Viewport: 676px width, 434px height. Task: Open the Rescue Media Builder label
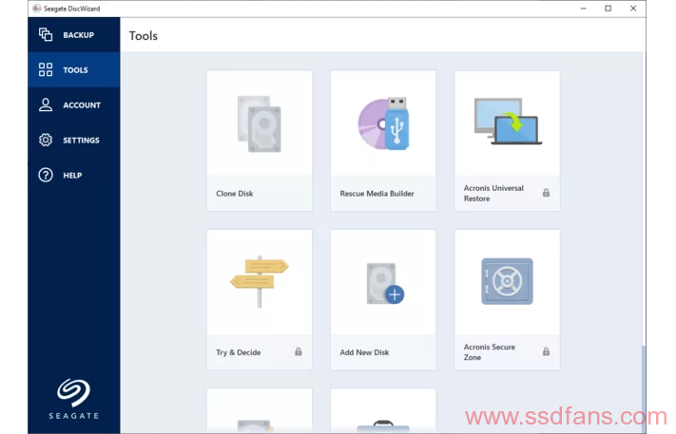pyautogui.click(x=377, y=194)
